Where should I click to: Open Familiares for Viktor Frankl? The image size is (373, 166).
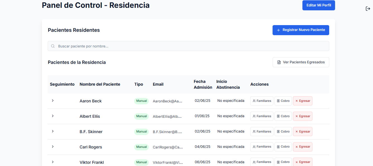(262, 162)
